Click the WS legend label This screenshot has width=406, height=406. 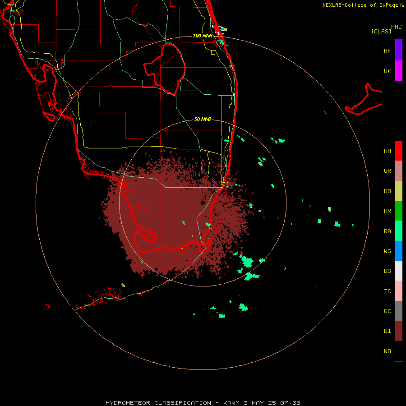click(387, 251)
